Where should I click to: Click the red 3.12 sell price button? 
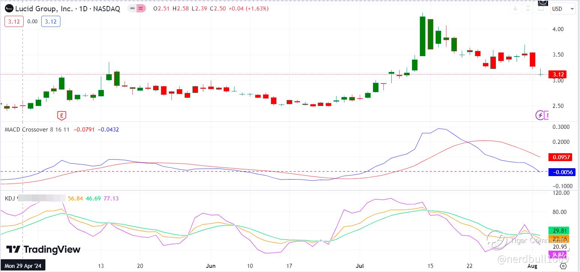[x=14, y=21]
